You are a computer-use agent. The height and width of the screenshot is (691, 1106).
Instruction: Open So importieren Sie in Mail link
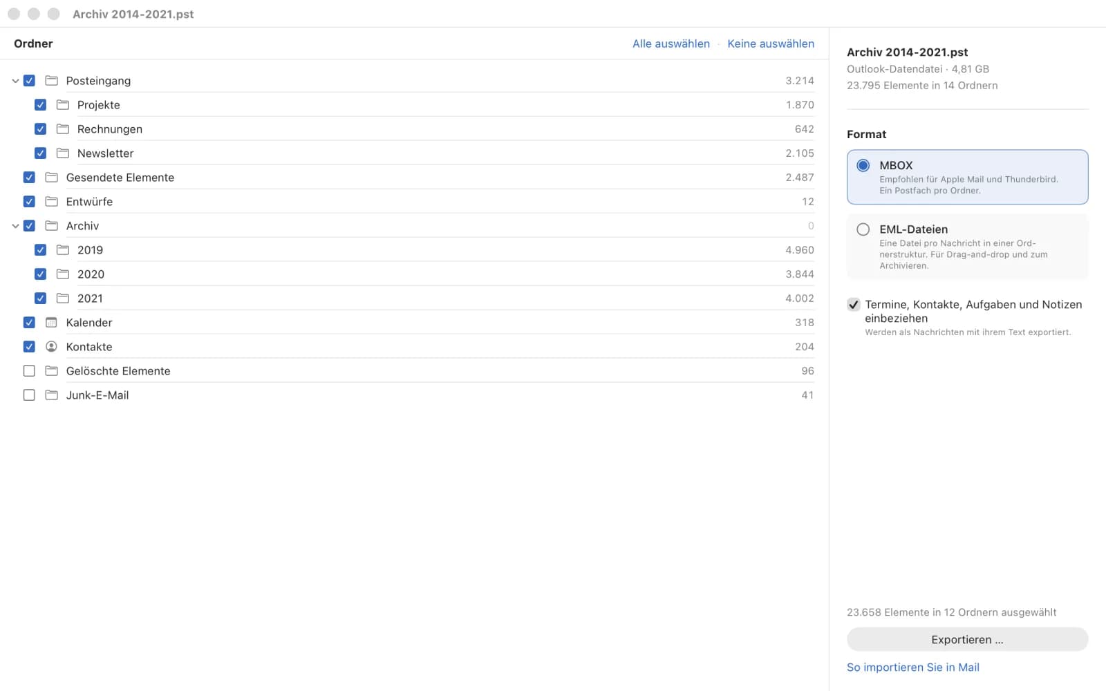[912, 668]
